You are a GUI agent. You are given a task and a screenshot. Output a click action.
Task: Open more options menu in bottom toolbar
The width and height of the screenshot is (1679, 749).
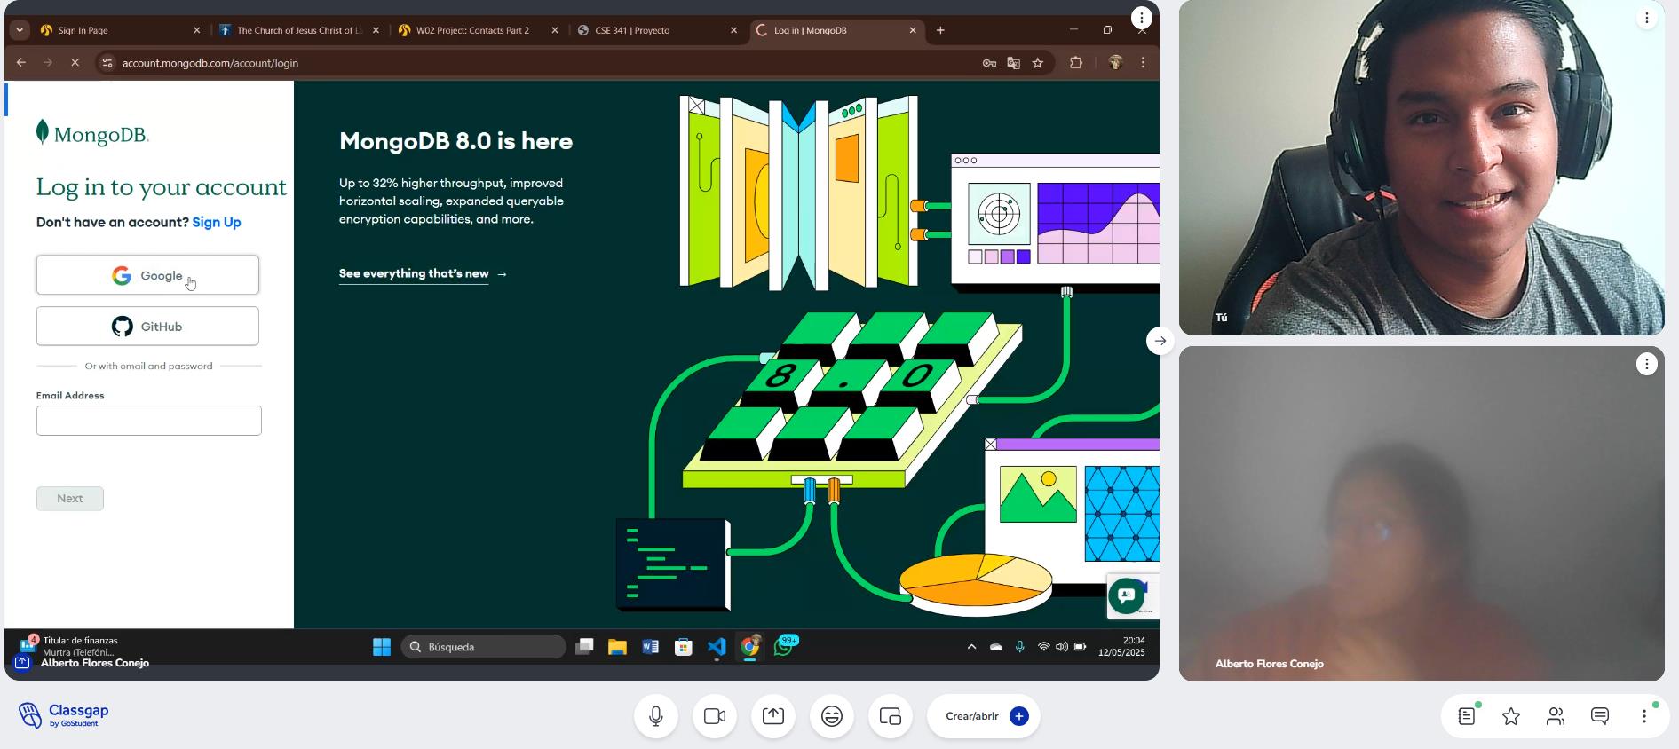pos(1644,716)
